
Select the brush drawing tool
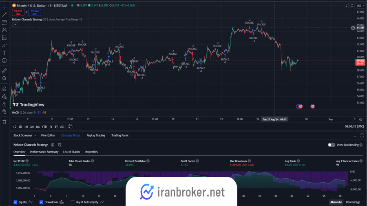point(4,45)
